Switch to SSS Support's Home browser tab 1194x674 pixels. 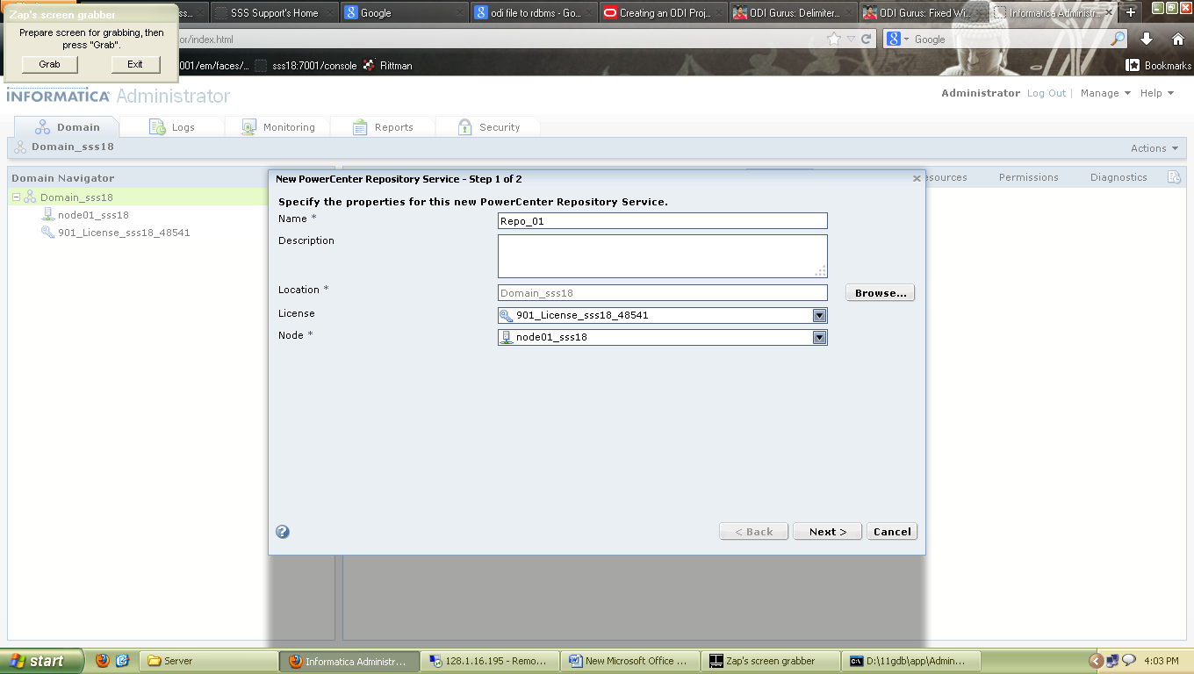click(274, 12)
